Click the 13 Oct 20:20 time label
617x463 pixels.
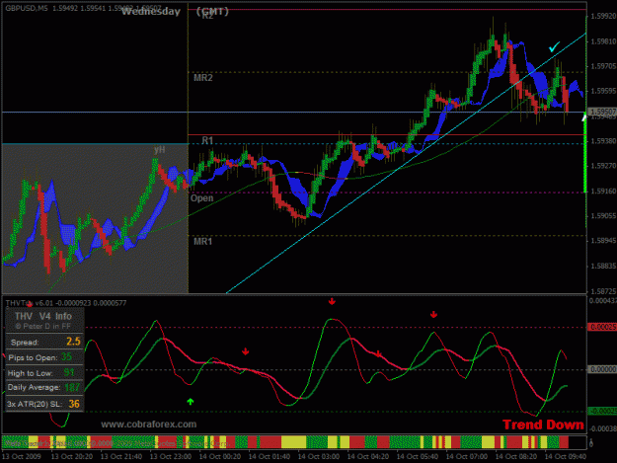click(x=72, y=457)
